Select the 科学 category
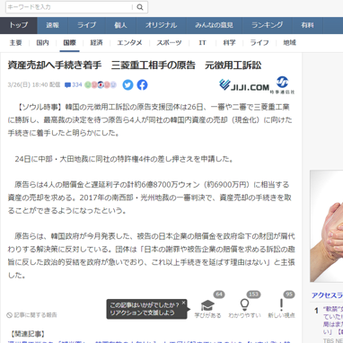The image size is (343, 343). (x=229, y=43)
